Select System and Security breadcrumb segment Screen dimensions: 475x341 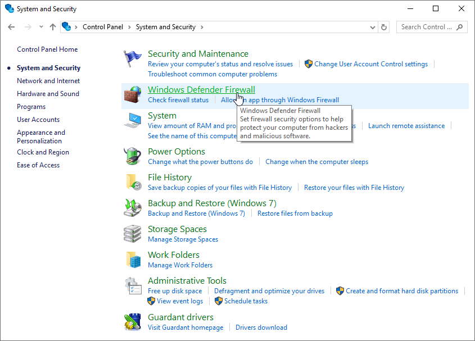[166, 27]
